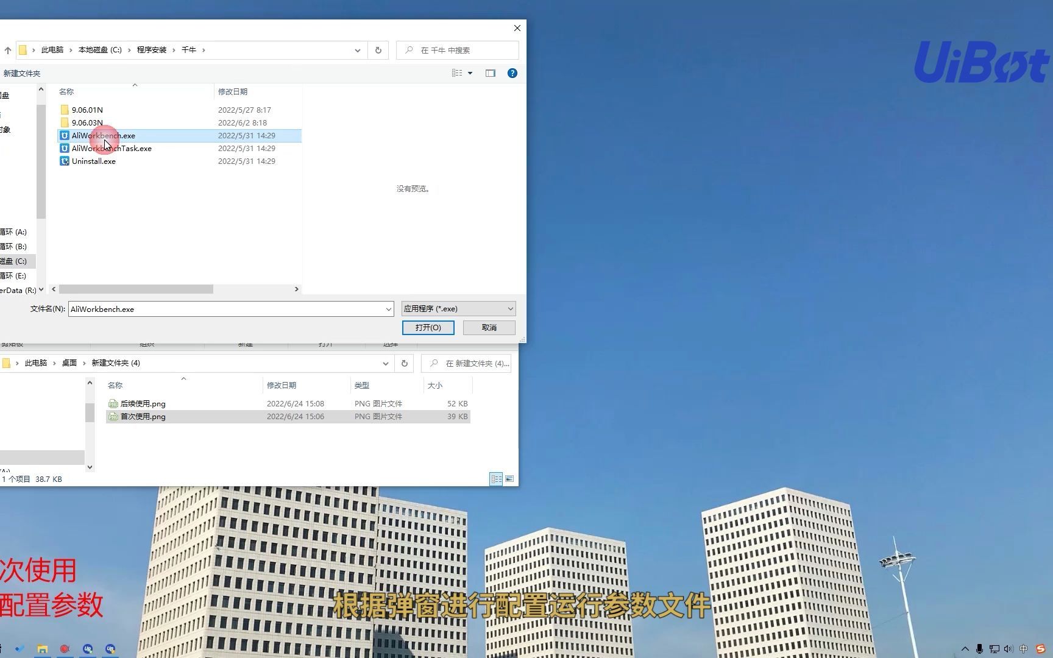The width and height of the screenshot is (1053, 658).
Task: Open Sogou input method tray icon
Action: (x=1041, y=649)
